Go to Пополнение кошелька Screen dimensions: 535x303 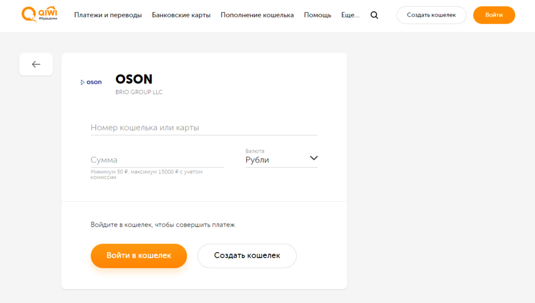click(257, 15)
